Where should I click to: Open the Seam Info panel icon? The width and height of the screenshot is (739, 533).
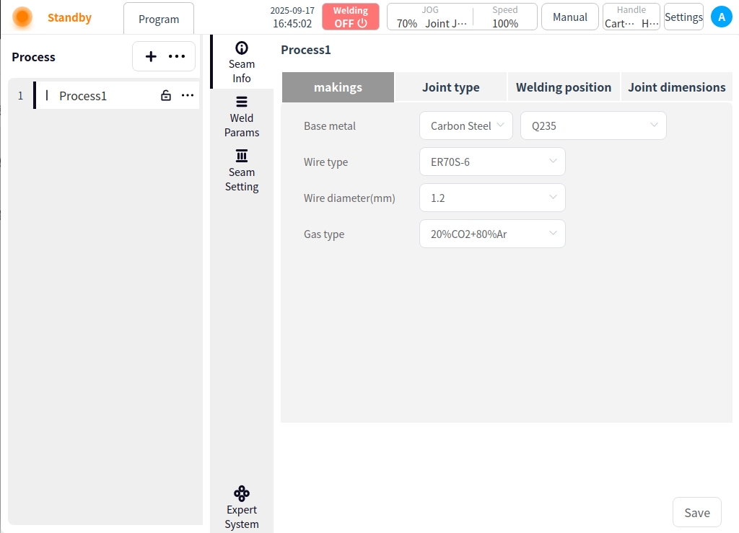(x=241, y=49)
